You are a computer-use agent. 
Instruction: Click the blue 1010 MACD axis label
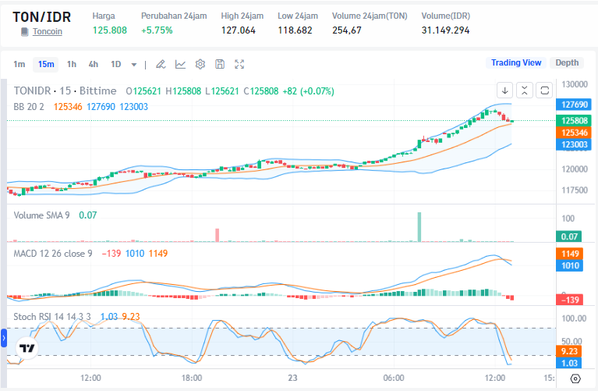click(570, 265)
